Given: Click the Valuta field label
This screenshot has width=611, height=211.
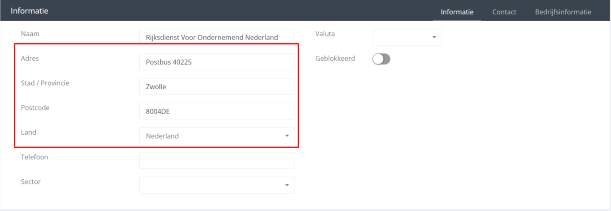Looking at the screenshot, I should 325,34.
